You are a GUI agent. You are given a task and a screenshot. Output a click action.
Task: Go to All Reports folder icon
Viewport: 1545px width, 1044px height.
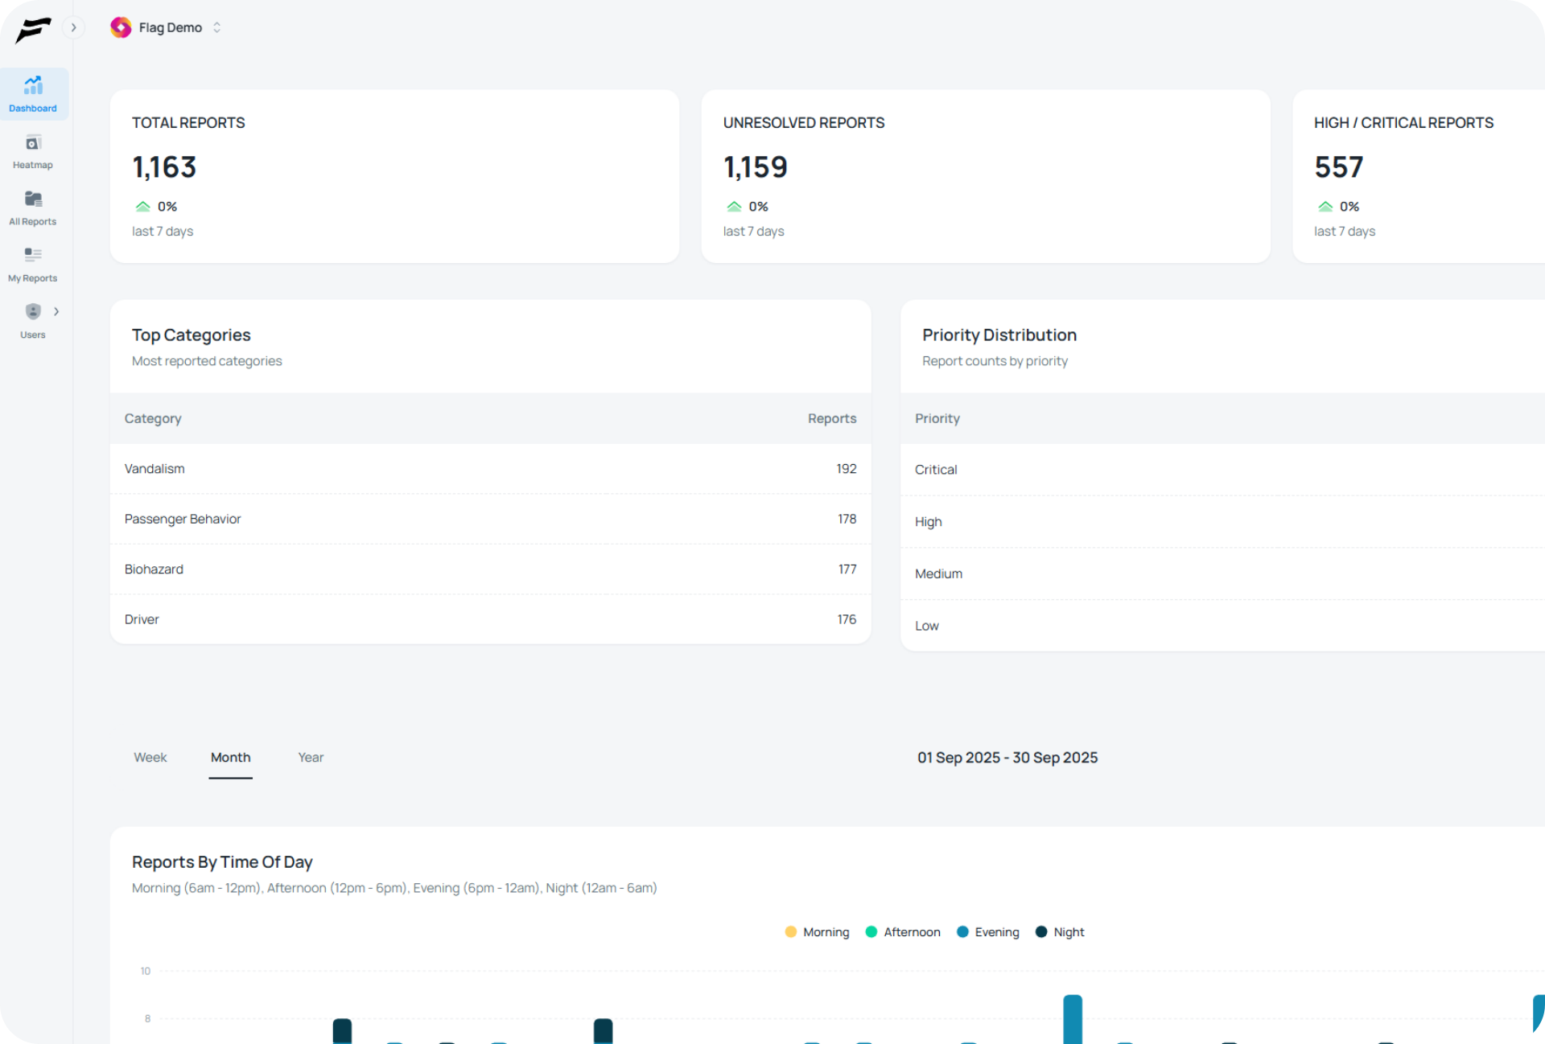[33, 199]
